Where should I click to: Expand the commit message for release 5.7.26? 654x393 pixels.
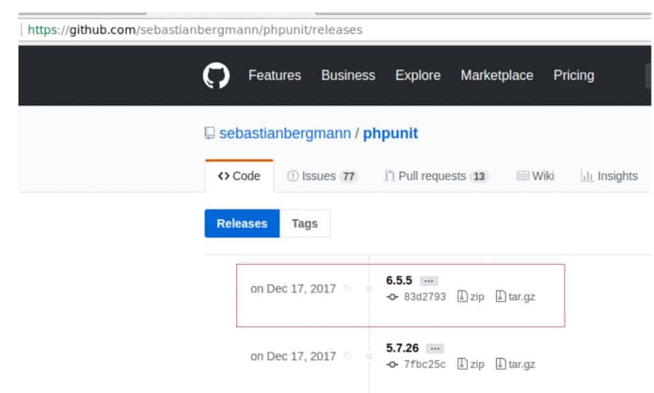click(435, 348)
